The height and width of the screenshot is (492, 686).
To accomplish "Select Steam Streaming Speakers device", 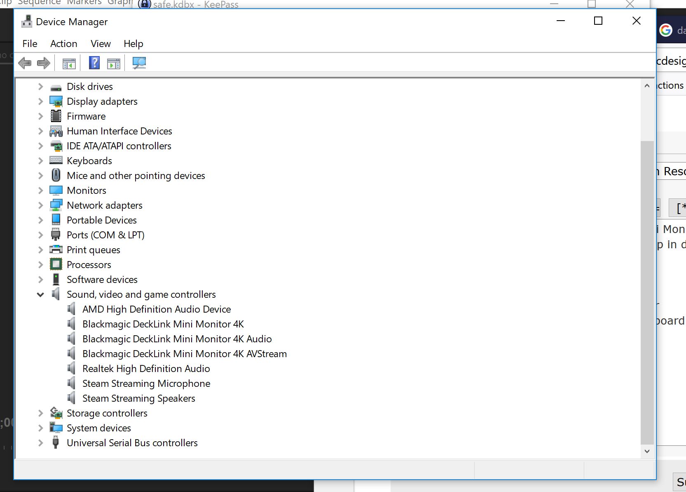I will click(139, 398).
